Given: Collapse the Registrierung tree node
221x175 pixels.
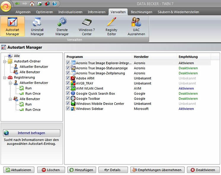Looking at the screenshot, I should point(5,78).
